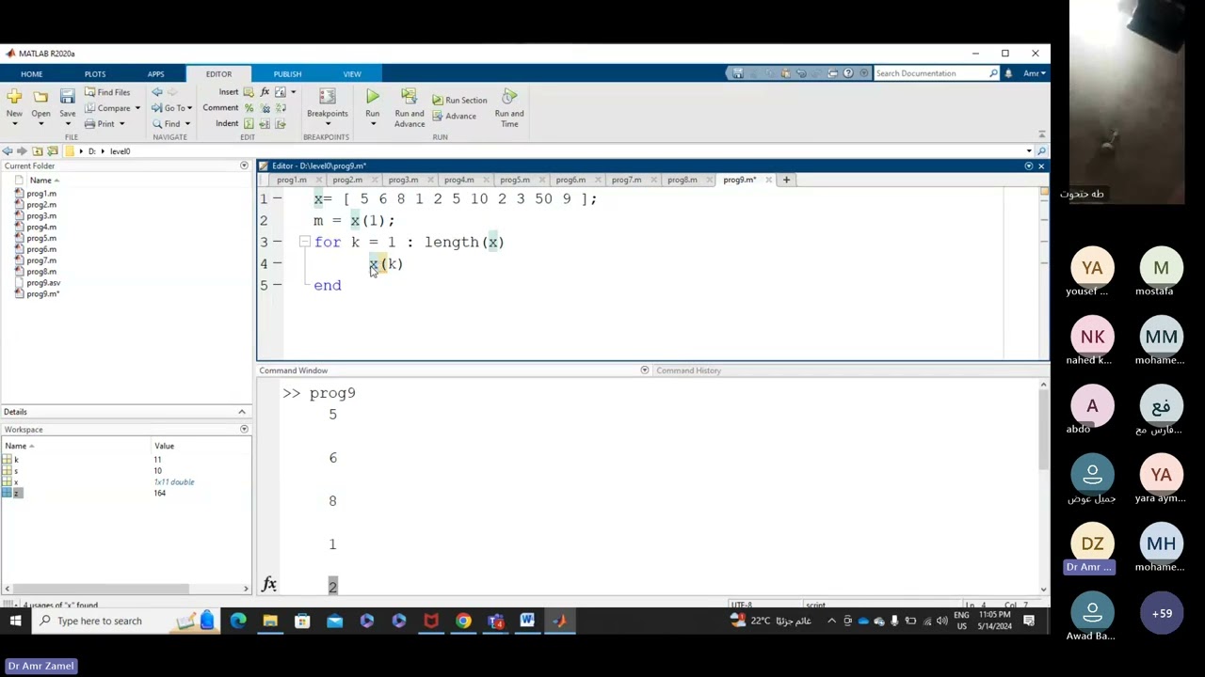Screen dimensions: 1205x677
Task: Click the Windows Start button
Action: (15, 621)
